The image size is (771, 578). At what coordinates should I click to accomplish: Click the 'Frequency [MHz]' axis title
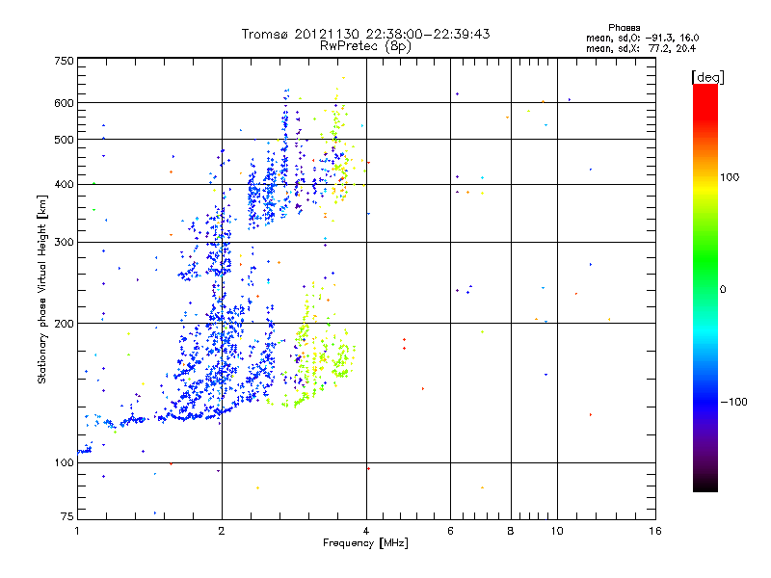point(365,543)
